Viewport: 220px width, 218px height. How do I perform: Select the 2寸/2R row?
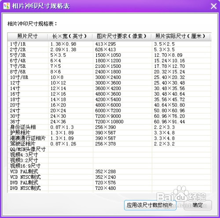point(109,50)
